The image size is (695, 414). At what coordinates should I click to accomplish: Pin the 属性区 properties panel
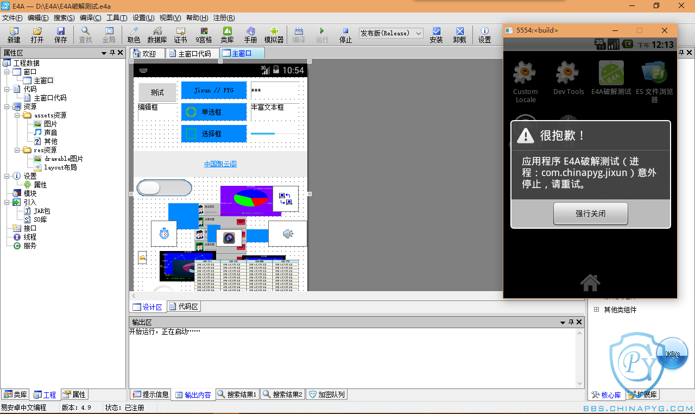tap(112, 53)
